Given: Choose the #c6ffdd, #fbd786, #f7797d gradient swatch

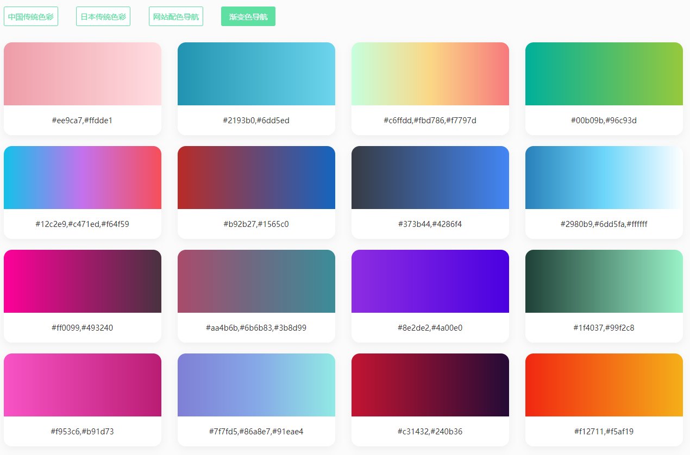Looking at the screenshot, I should [x=430, y=74].
